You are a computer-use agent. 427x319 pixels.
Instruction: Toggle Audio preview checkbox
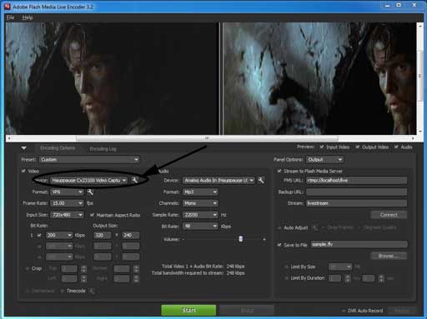pos(396,147)
